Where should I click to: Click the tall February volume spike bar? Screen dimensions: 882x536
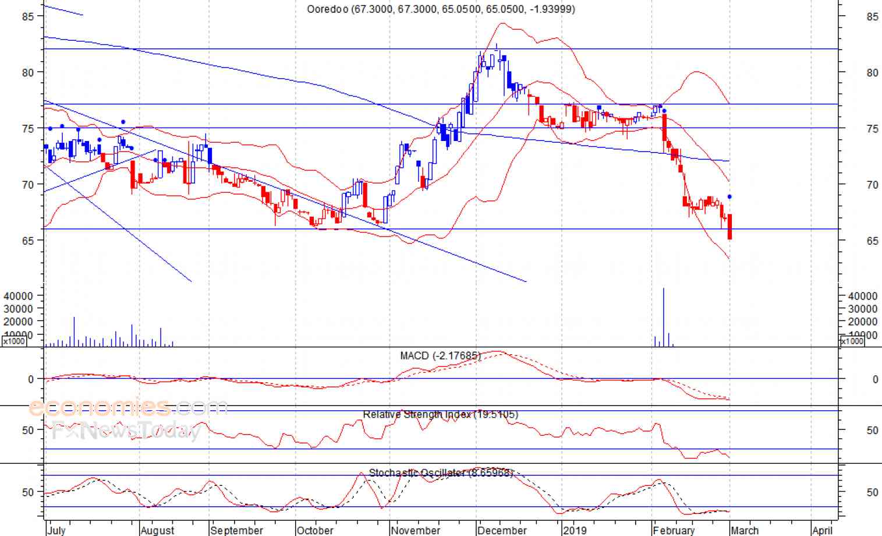663,316
